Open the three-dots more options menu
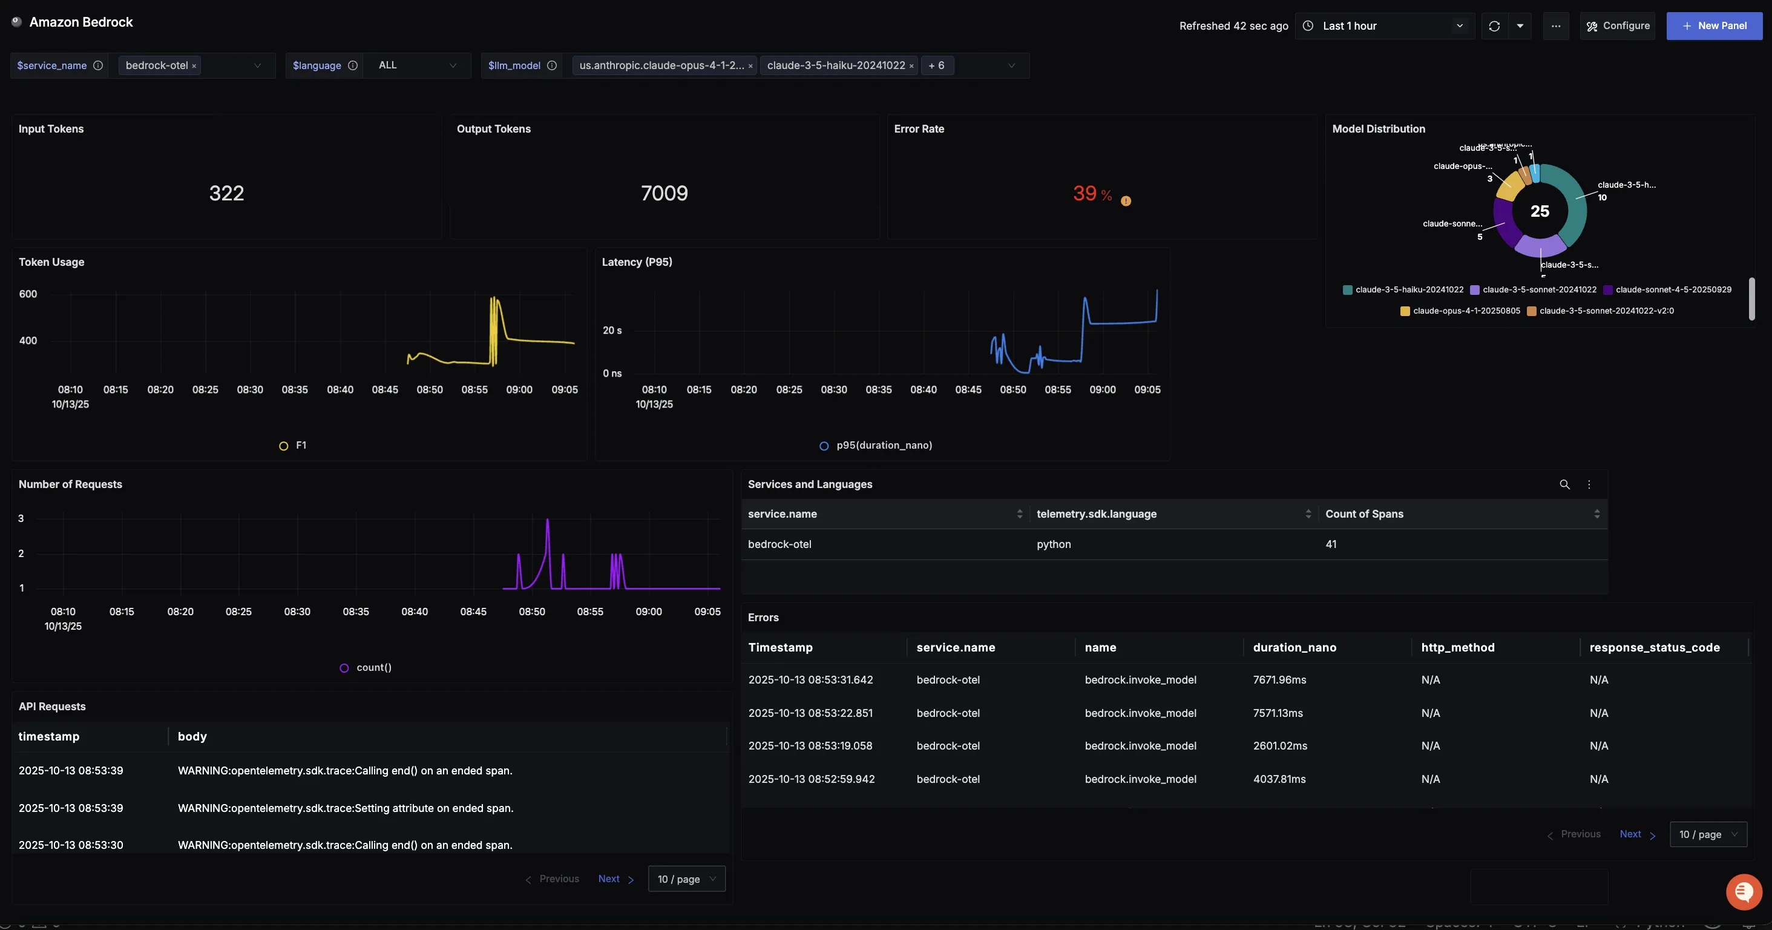 [1556, 26]
